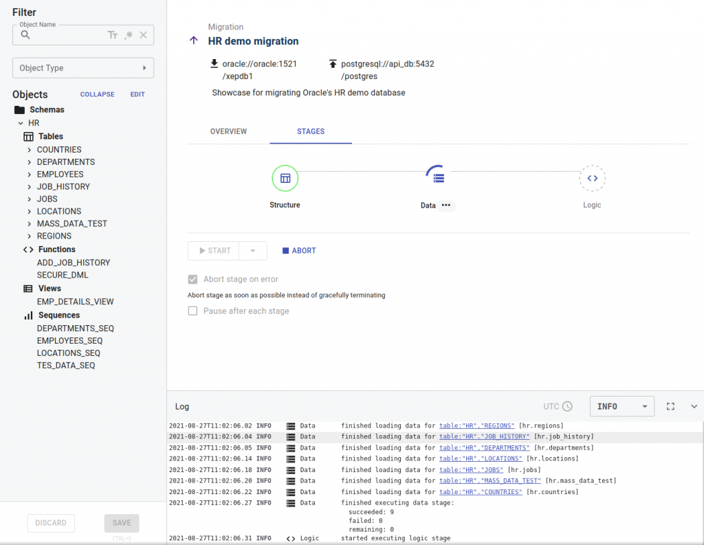The width and height of the screenshot is (704, 545).
Task: Expand the DEPARTMENTS table
Action: click(x=29, y=162)
